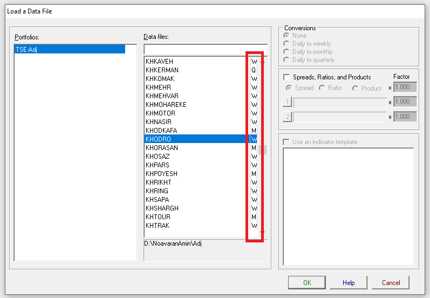Select the KHOSAZ data file
This screenshot has width=430, height=298.
click(201, 157)
